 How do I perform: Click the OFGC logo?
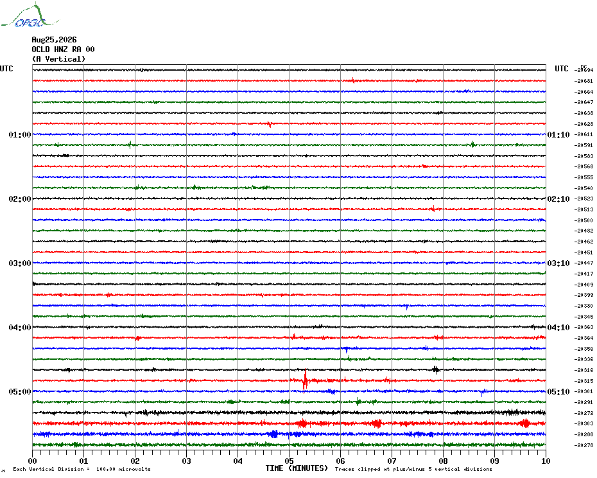[x=30, y=15]
